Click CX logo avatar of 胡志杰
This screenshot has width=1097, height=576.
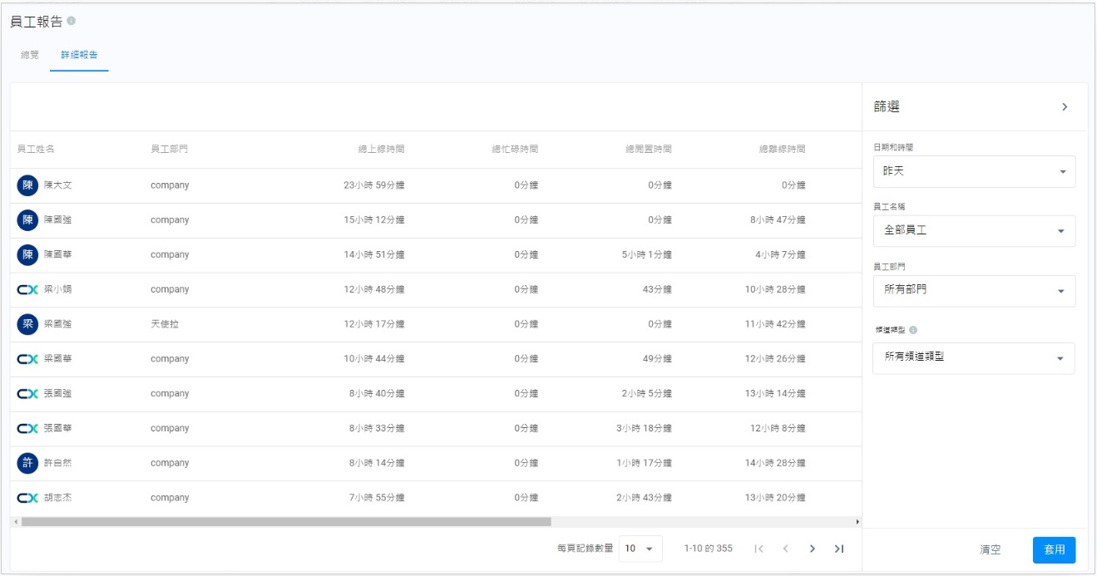click(x=27, y=498)
